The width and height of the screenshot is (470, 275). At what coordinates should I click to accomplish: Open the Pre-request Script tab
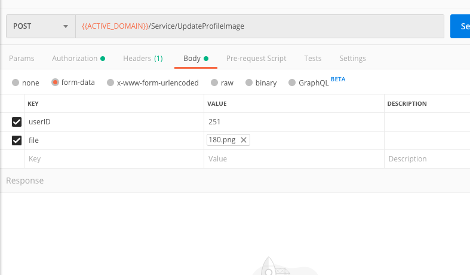pos(256,58)
